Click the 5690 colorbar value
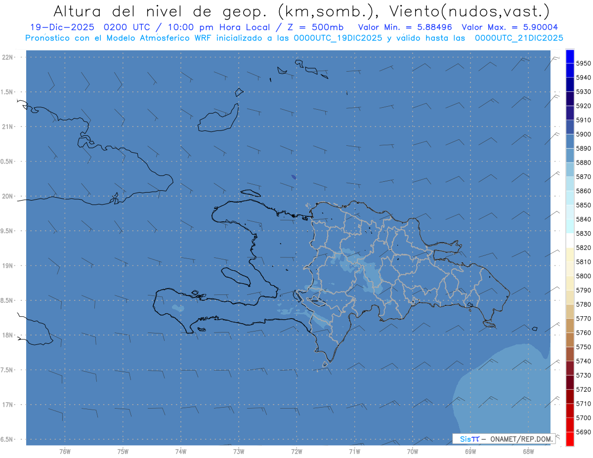593x458 pixels. click(x=583, y=432)
